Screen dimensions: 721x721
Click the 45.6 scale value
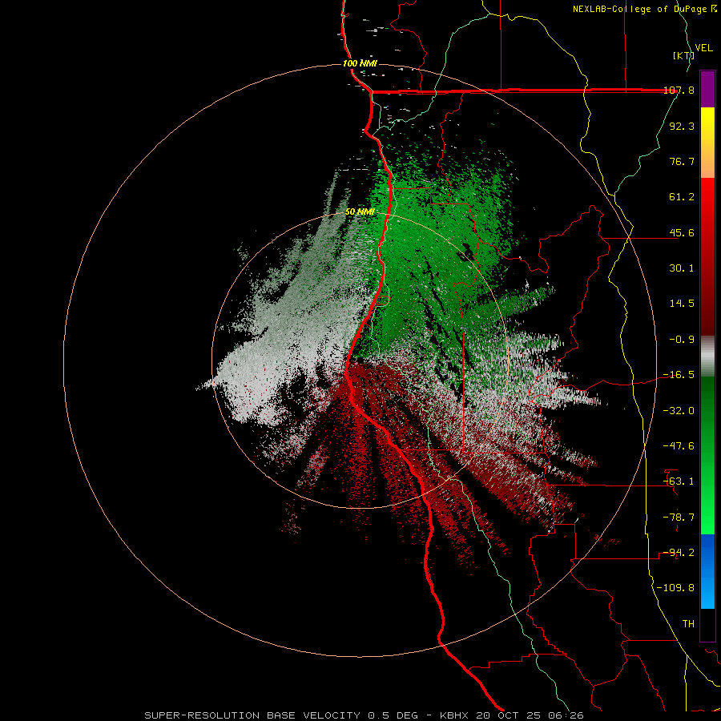coord(682,232)
